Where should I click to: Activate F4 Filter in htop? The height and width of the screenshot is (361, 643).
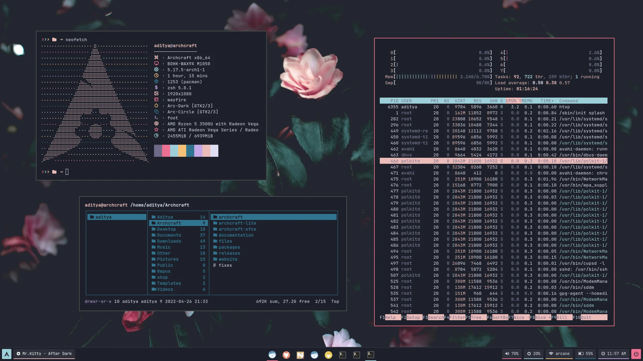(x=454, y=318)
